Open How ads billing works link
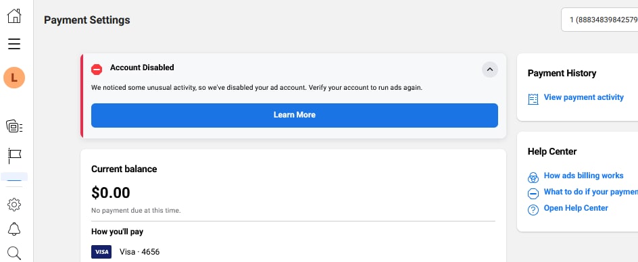This screenshot has width=638, height=262. (583, 176)
